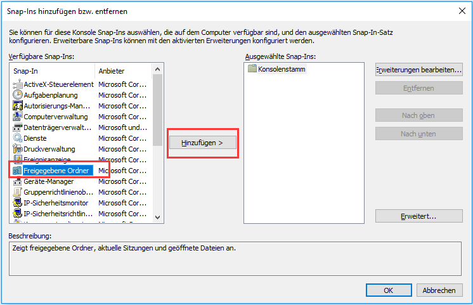Viewport: 473px width, 305px height.
Task: Click the Datenträgerverwaltung drive icon
Action: (x=18, y=127)
